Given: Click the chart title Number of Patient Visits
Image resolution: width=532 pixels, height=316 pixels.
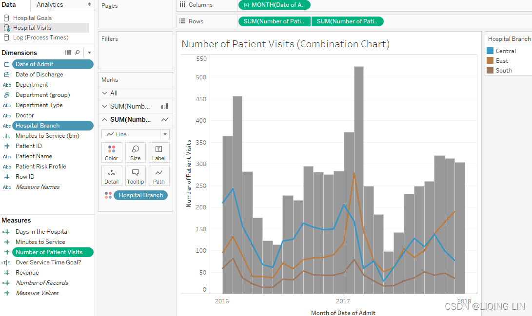Looking at the screenshot, I should [285, 44].
